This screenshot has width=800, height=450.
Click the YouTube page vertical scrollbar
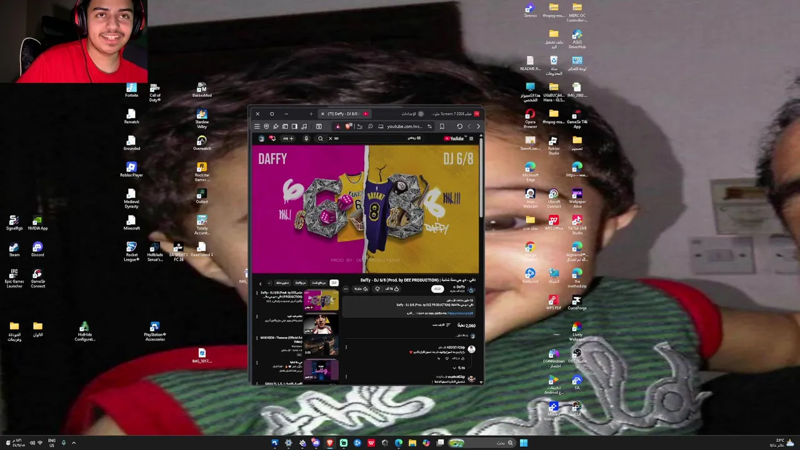click(x=481, y=178)
